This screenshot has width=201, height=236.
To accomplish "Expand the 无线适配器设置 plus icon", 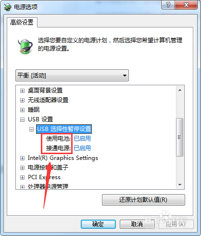I will pyautogui.click(x=22, y=100).
